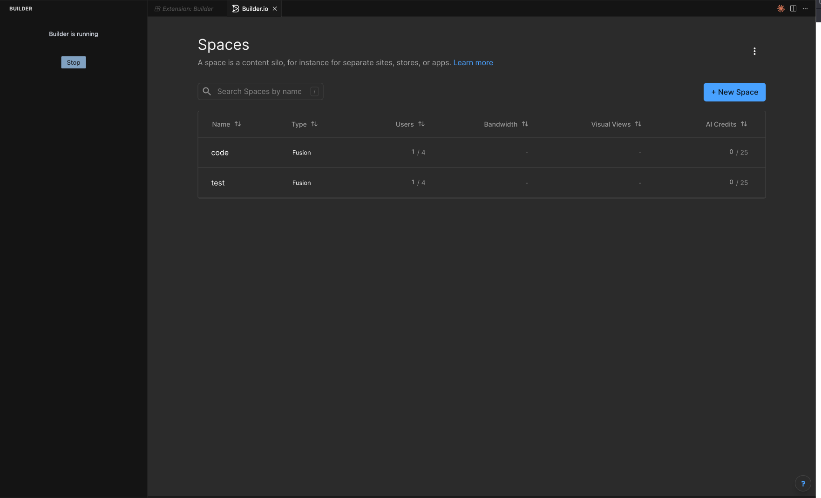This screenshot has height=498, width=821.
Task: Click the search magnifier icon
Action: 207,91
